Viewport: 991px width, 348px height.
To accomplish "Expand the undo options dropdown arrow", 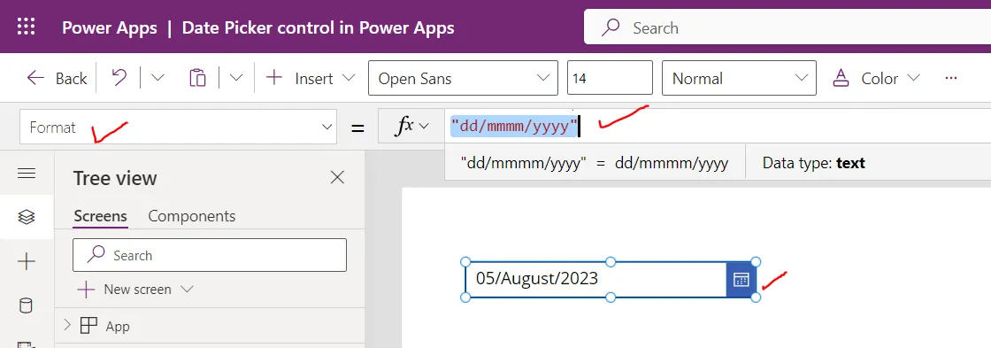I will pyautogui.click(x=157, y=78).
